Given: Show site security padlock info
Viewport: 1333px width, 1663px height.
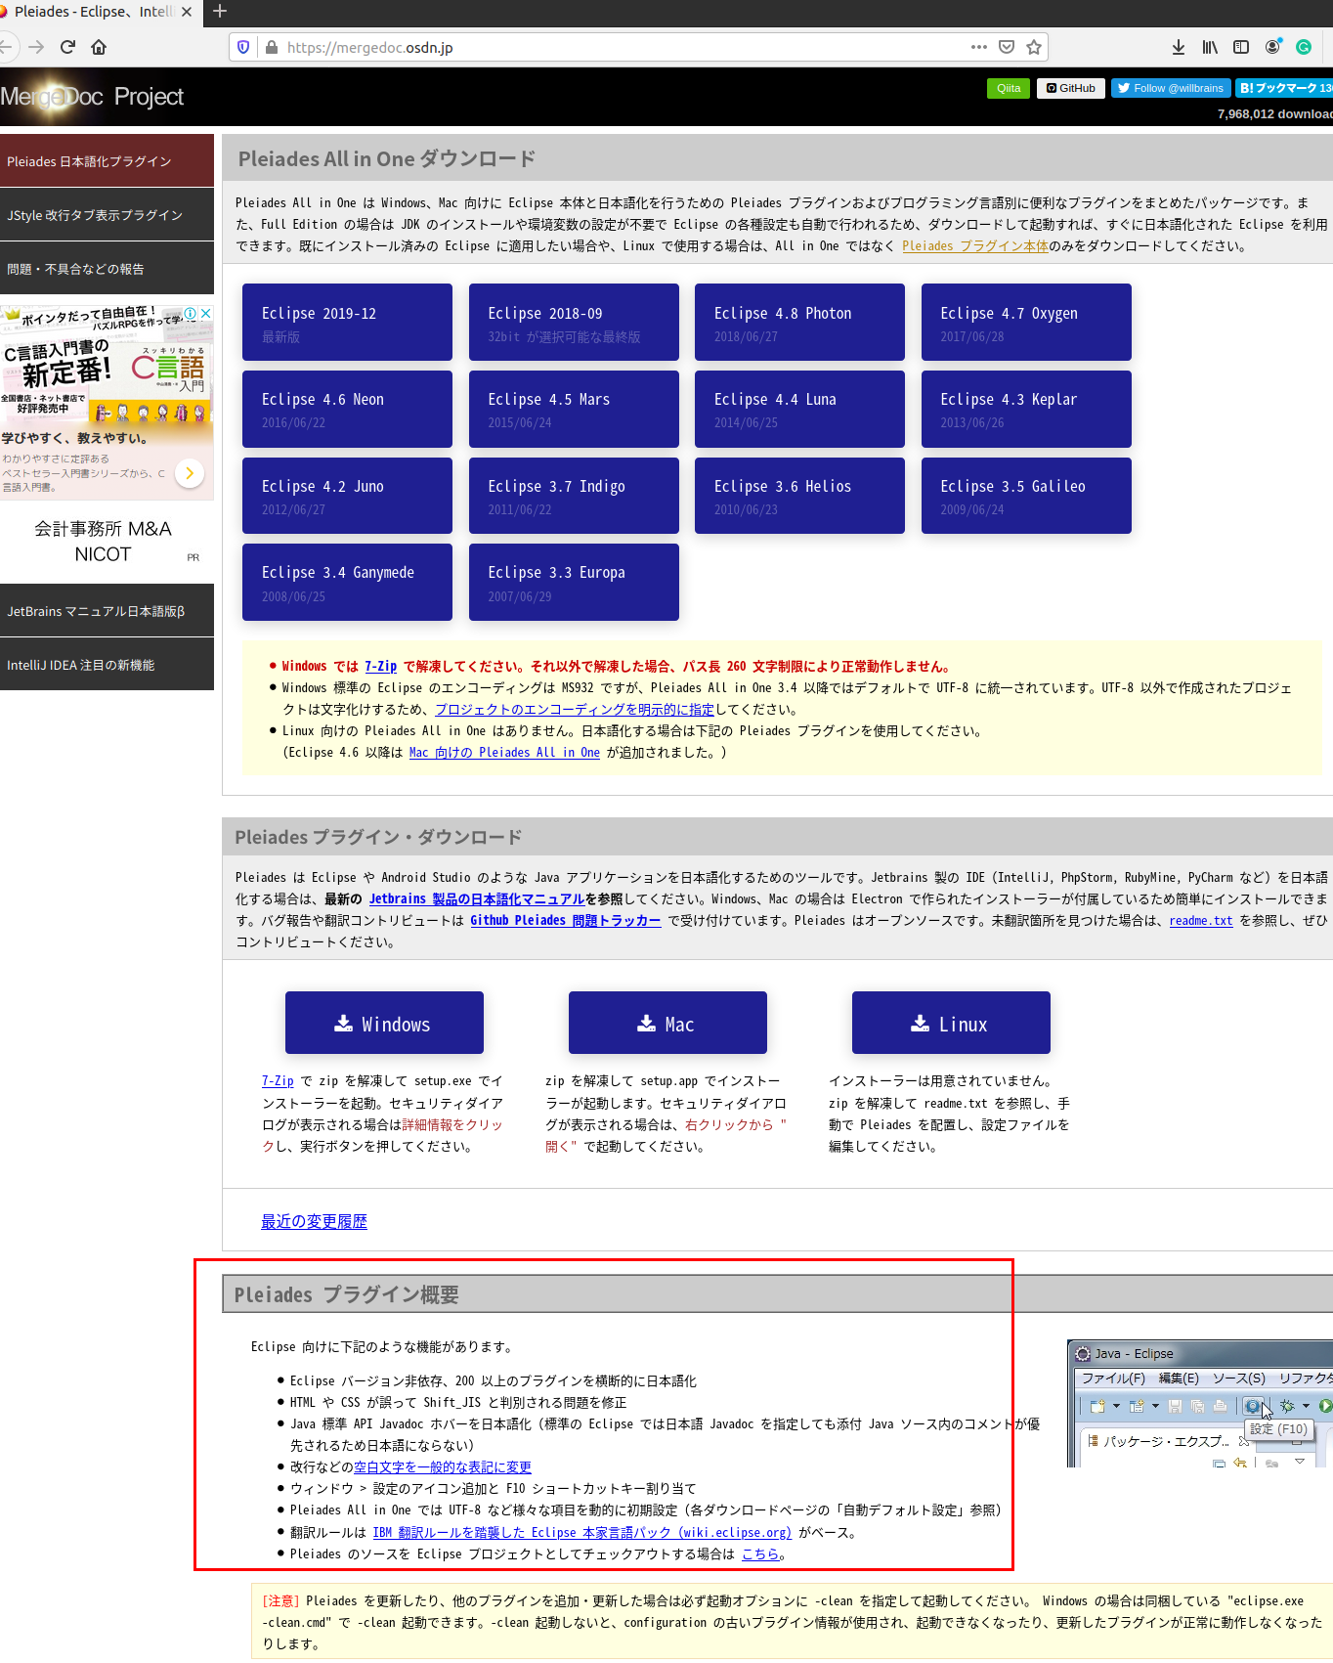Looking at the screenshot, I should point(272,47).
